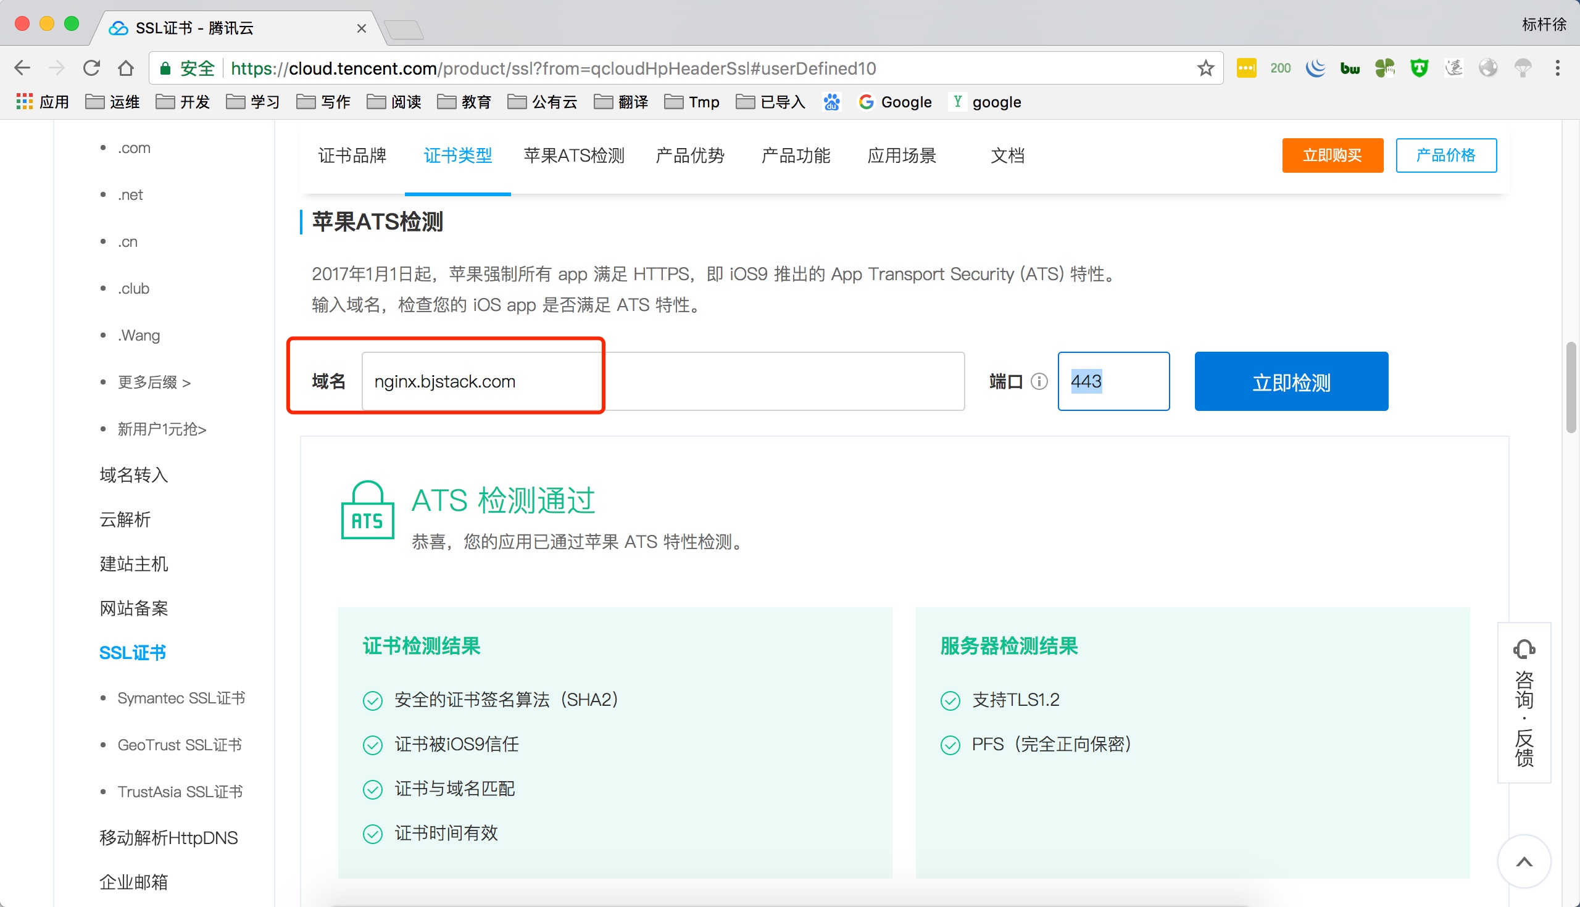Open the 公有云 bookmarks folder
Screen dimensions: 1580x907
(543, 102)
